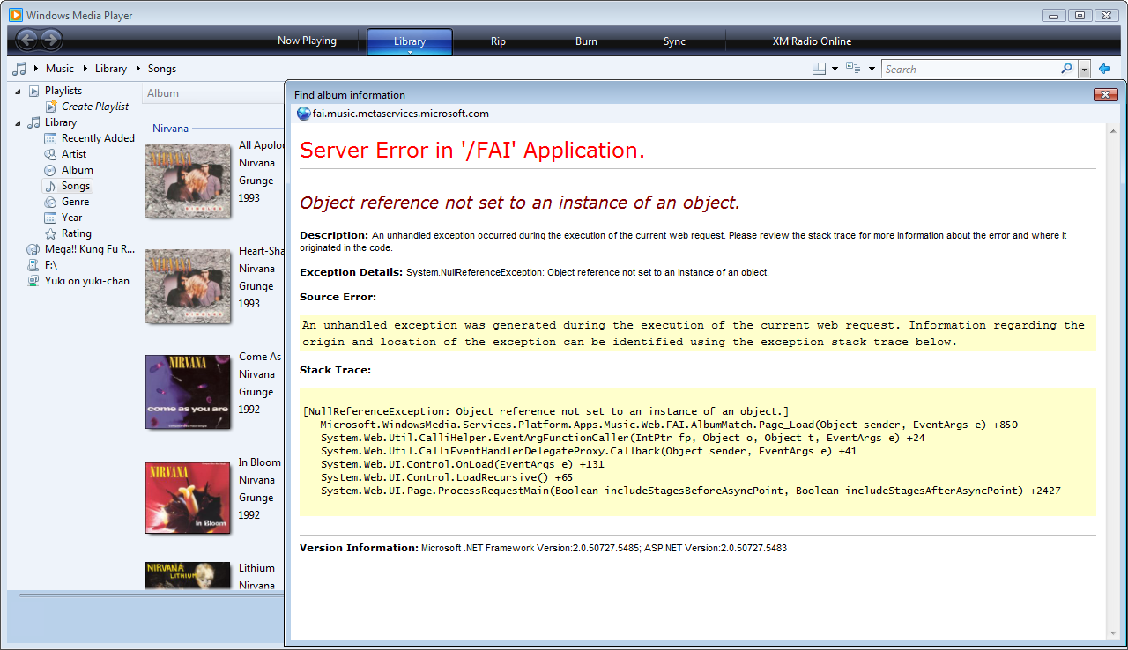Click the back navigation arrow button
1128x650 pixels.
26,40
